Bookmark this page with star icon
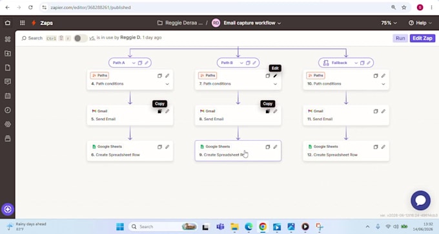439x234 pixels. pyautogui.click(x=403, y=8)
